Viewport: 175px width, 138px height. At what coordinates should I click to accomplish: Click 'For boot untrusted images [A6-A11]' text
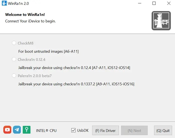click(48, 51)
